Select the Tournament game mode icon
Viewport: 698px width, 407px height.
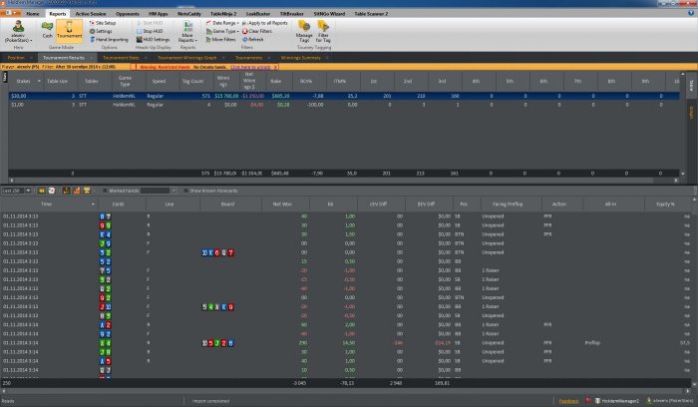[x=70, y=30]
